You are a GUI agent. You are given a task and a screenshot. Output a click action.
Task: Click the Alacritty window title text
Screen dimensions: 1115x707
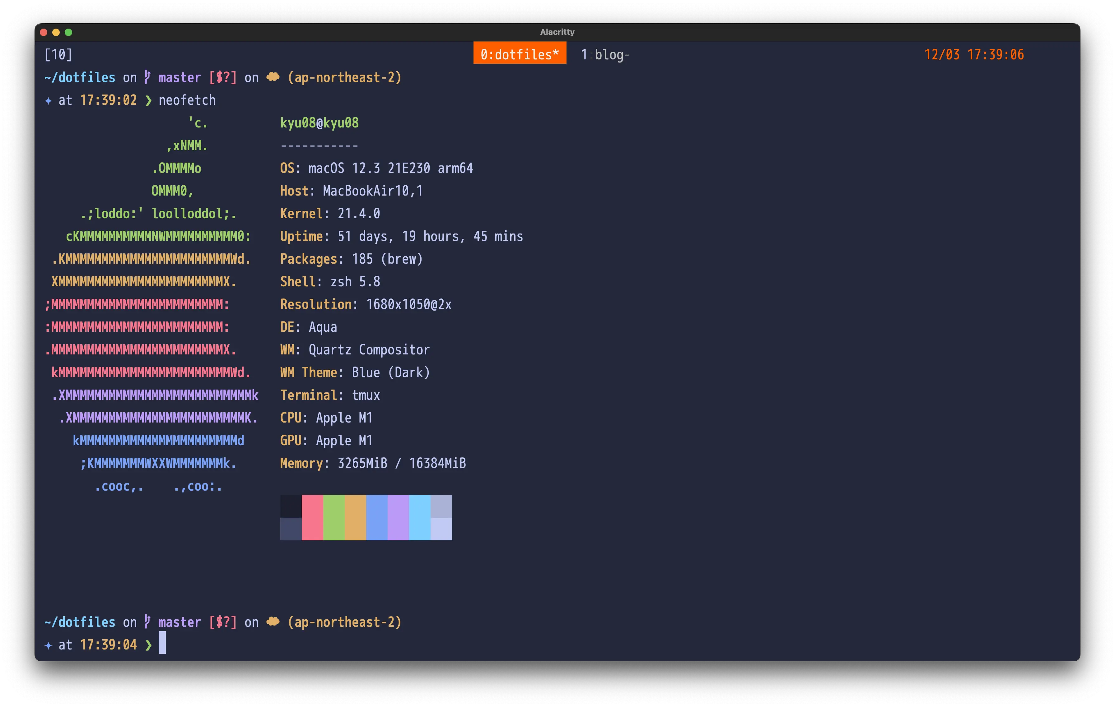(557, 32)
